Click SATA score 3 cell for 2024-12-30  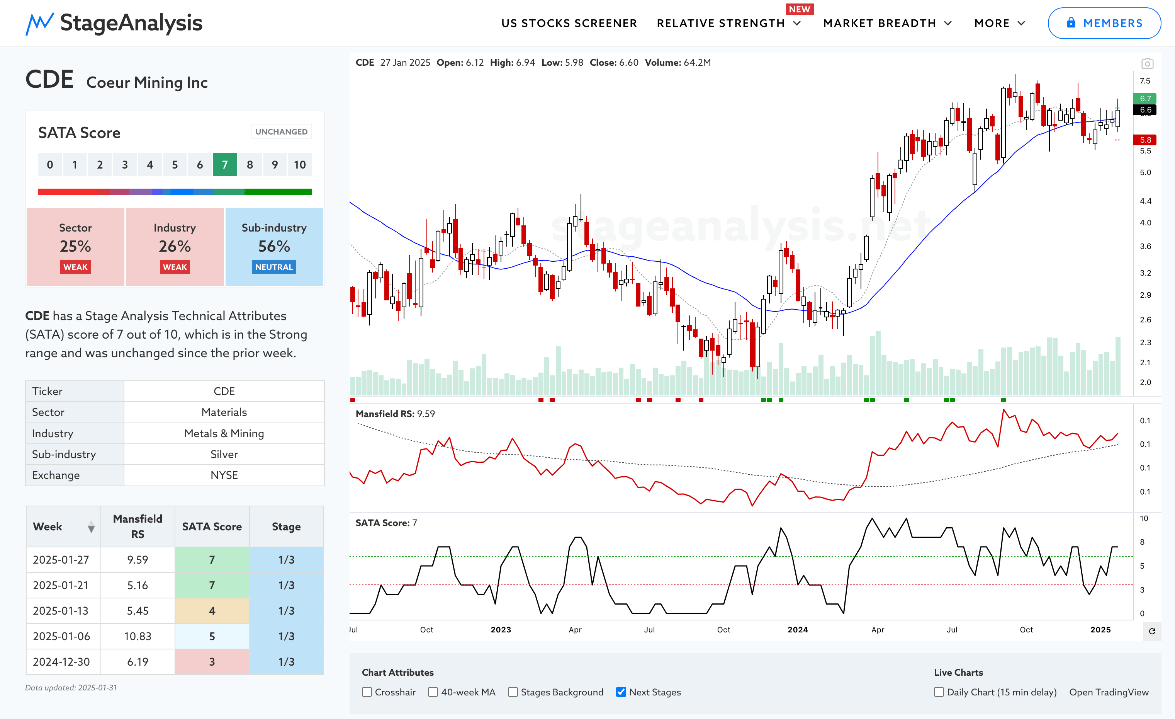212,662
